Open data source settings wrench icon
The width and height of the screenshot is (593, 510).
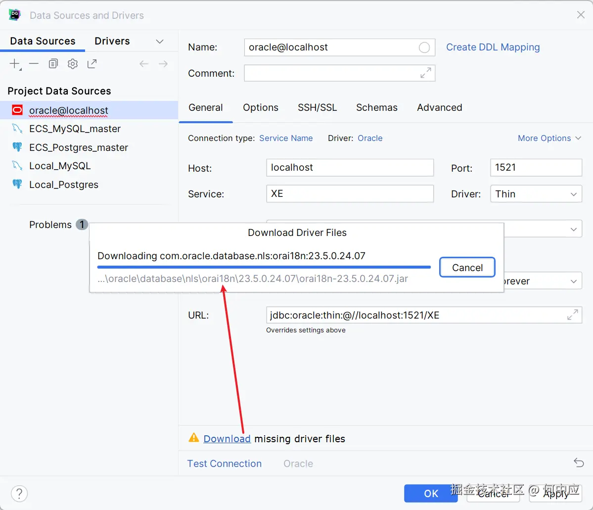(x=73, y=64)
